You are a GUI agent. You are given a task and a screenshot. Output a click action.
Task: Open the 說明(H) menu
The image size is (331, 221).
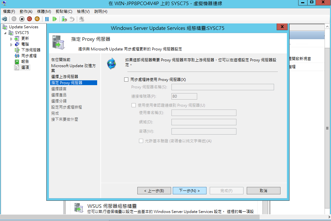click(x=101, y=11)
